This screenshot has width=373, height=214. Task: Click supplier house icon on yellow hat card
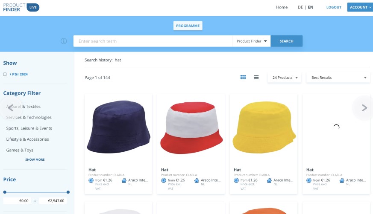269,181
